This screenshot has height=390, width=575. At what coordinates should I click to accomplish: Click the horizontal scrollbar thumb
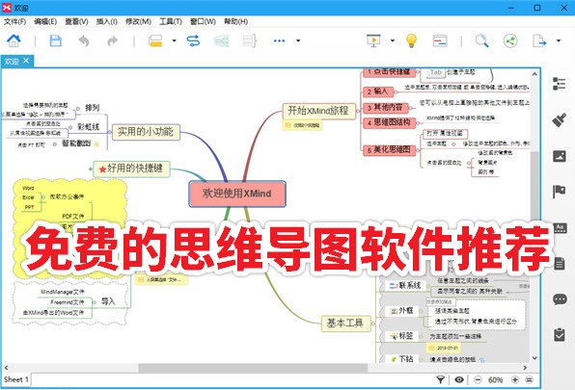point(253,367)
